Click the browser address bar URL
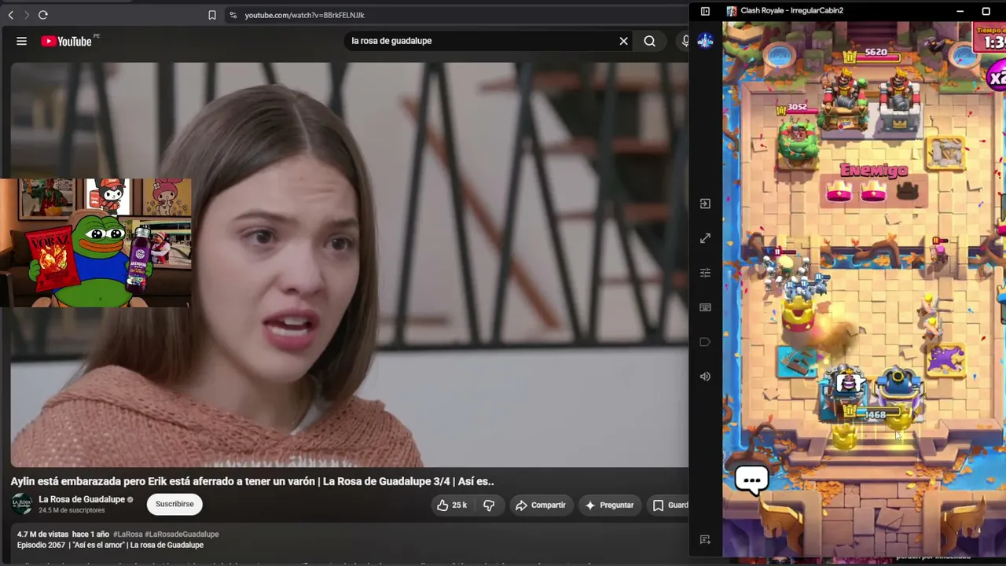Screen dimensions: 1006x566 click(x=304, y=15)
